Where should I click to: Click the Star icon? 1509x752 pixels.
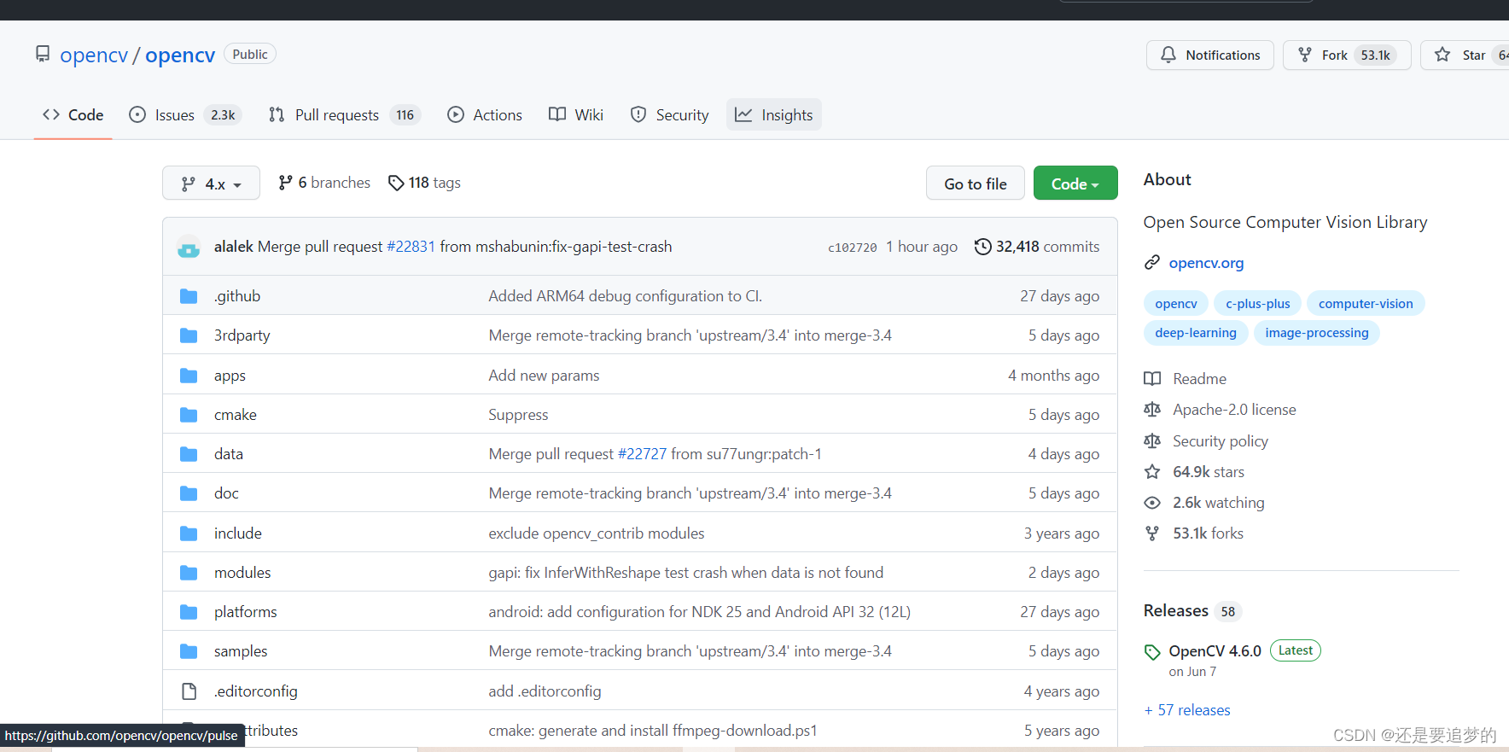[1442, 55]
